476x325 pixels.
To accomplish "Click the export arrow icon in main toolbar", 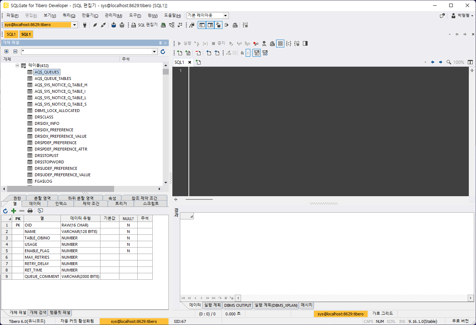I will (x=226, y=25).
